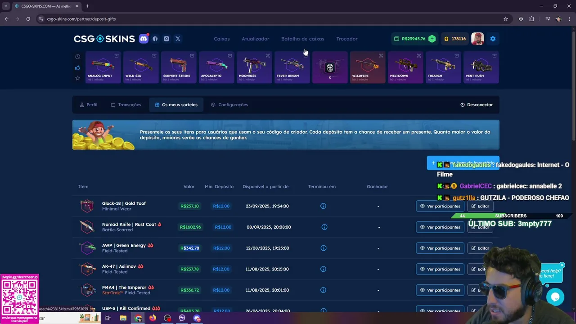The image size is (576, 324).
Task: Open the Wildfire drop card
Action: (x=368, y=67)
